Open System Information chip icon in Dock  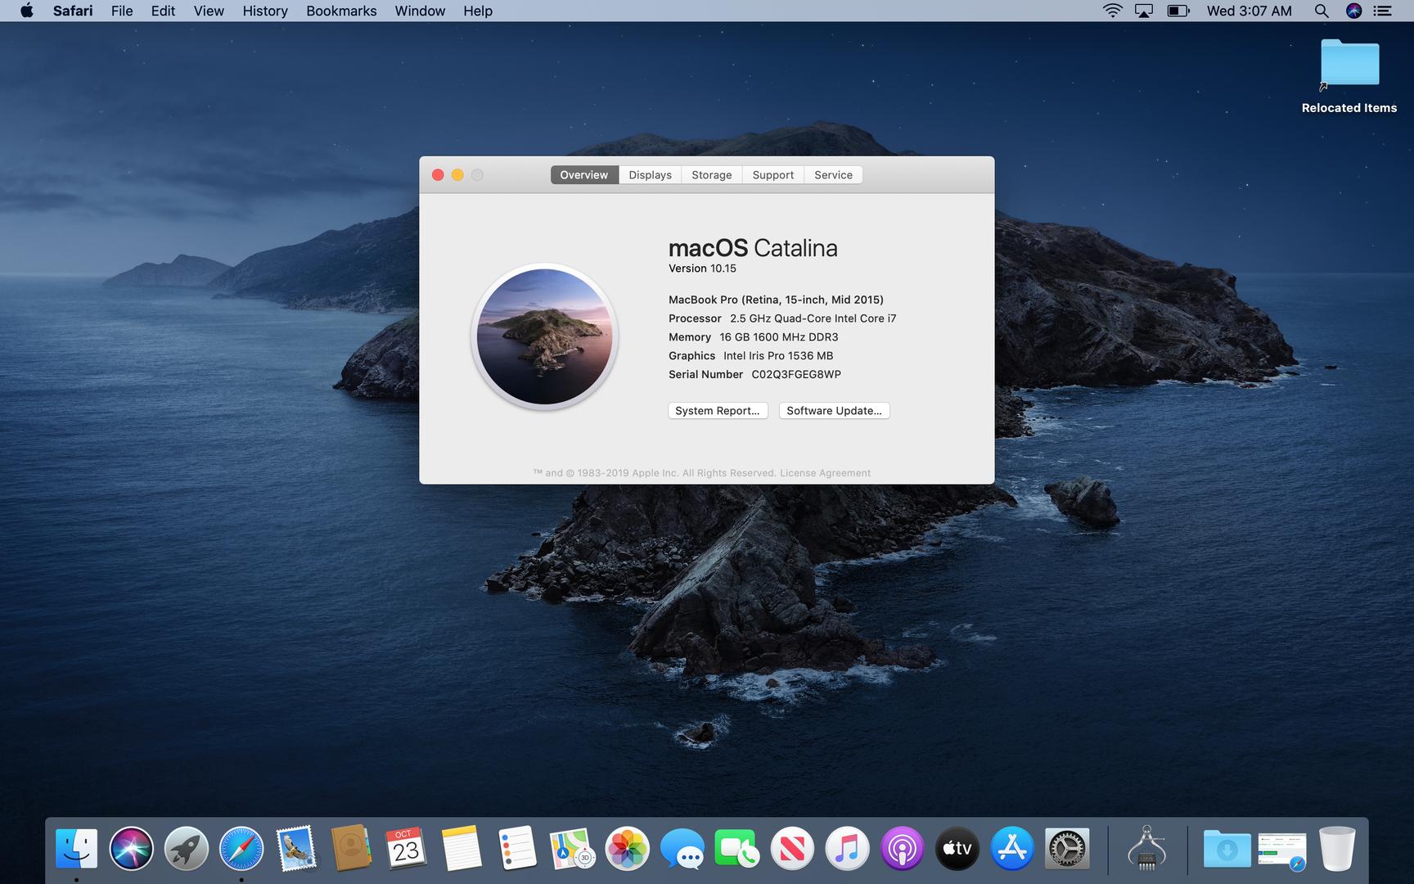tap(1146, 848)
